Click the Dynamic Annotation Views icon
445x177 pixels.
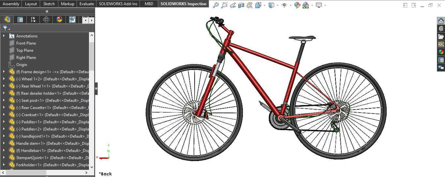coord(250,5)
